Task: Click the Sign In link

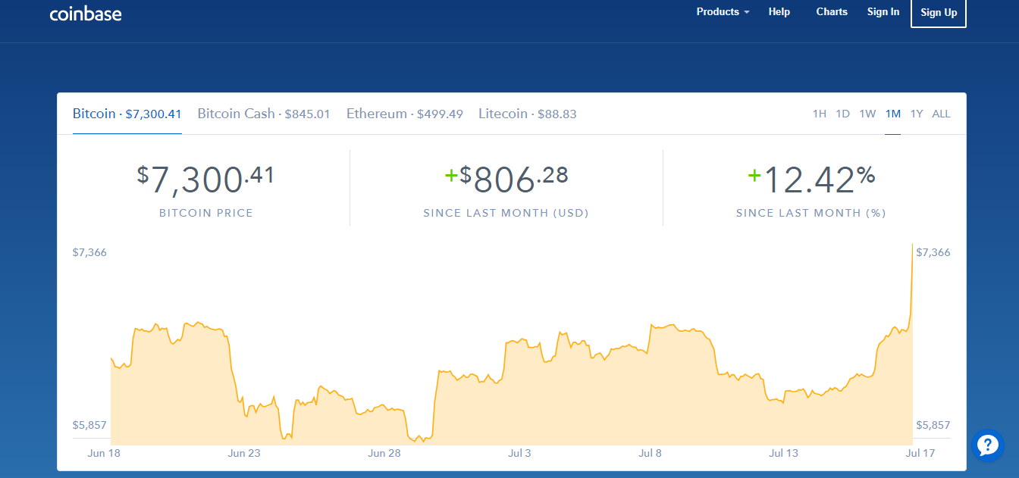Action: click(x=883, y=11)
